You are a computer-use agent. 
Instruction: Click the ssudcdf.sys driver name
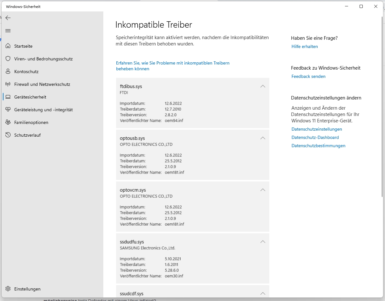click(x=132, y=294)
